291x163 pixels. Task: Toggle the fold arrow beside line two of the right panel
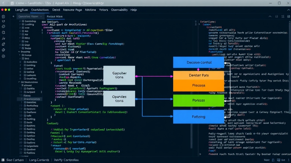199,24
